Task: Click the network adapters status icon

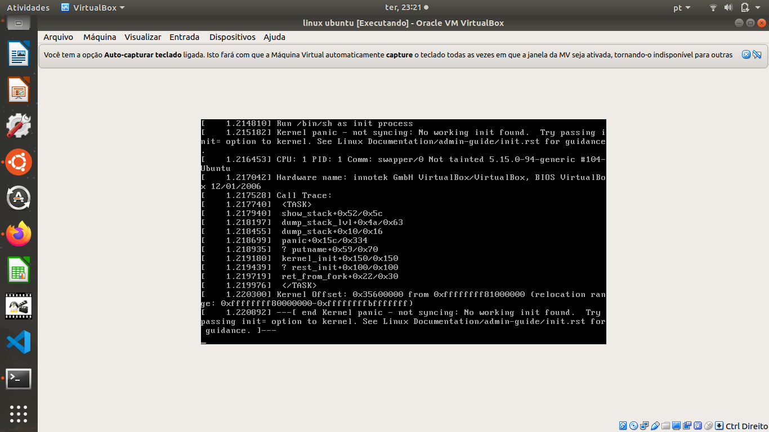Action: coord(644,426)
